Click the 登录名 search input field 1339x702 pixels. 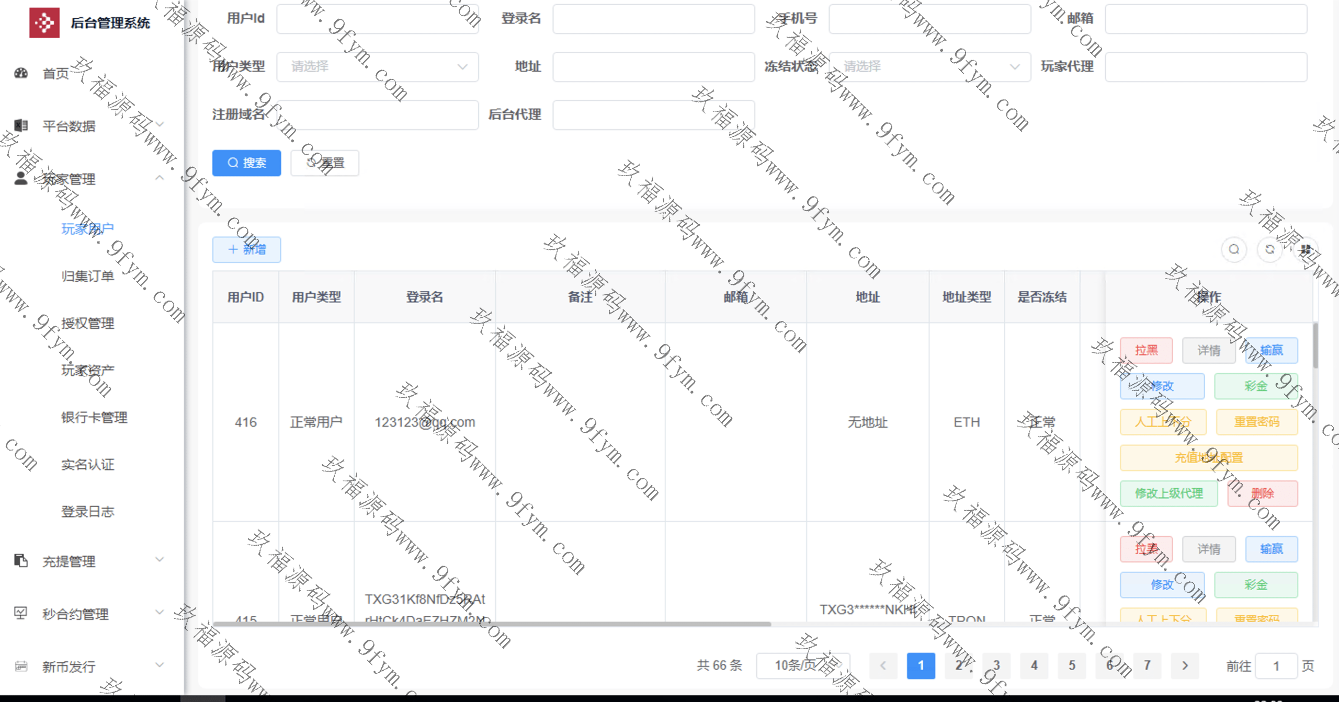pyautogui.click(x=653, y=19)
